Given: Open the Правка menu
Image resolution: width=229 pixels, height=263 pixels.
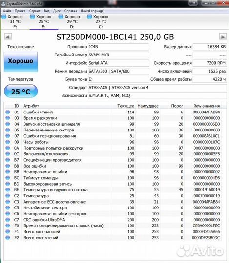Looking at the screenshot, I should (20, 11).
